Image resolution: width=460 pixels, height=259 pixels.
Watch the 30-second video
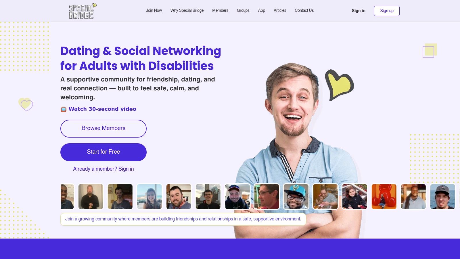[102, 109]
